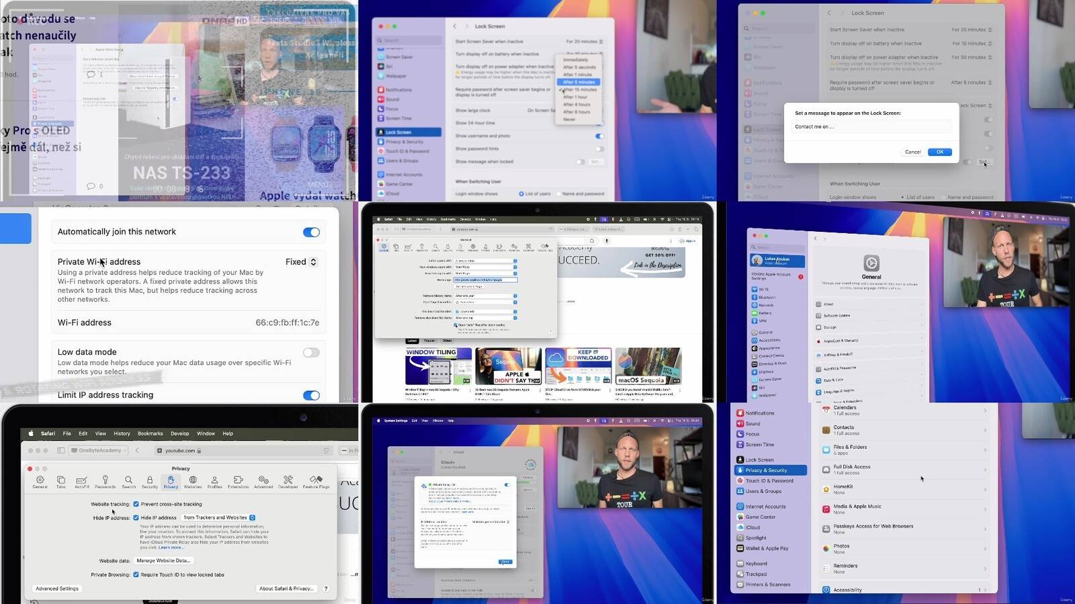Open from Trackers and Websites dropdown
This screenshot has height=604, width=1075.
click(x=218, y=518)
